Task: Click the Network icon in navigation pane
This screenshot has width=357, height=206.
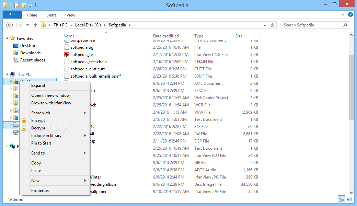Action: pyautogui.click(x=12, y=146)
